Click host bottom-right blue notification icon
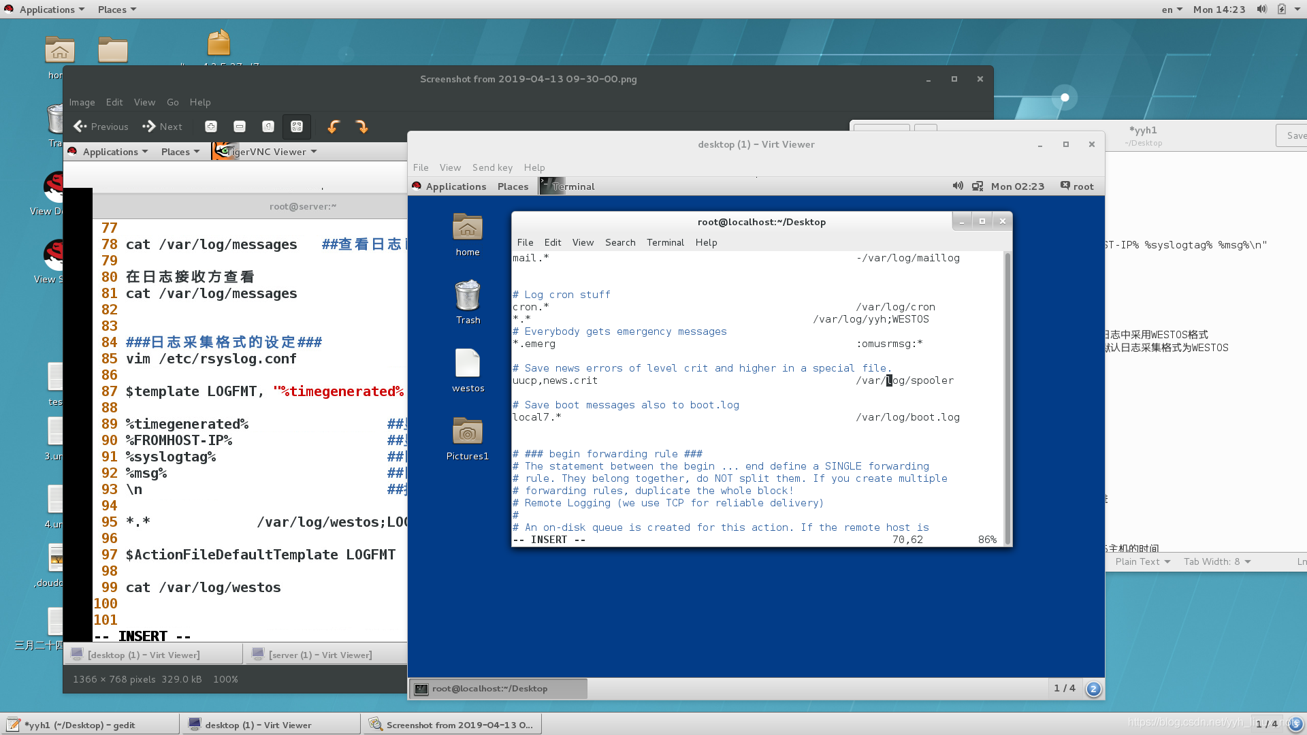 (1296, 724)
